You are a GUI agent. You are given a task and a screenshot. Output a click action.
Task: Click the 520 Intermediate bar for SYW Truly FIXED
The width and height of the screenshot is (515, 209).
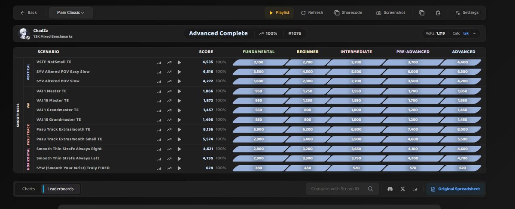pyautogui.click(x=356, y=168)
